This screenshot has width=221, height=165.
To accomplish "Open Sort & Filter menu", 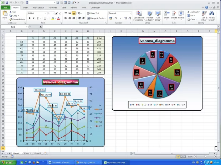I will 204,16.
